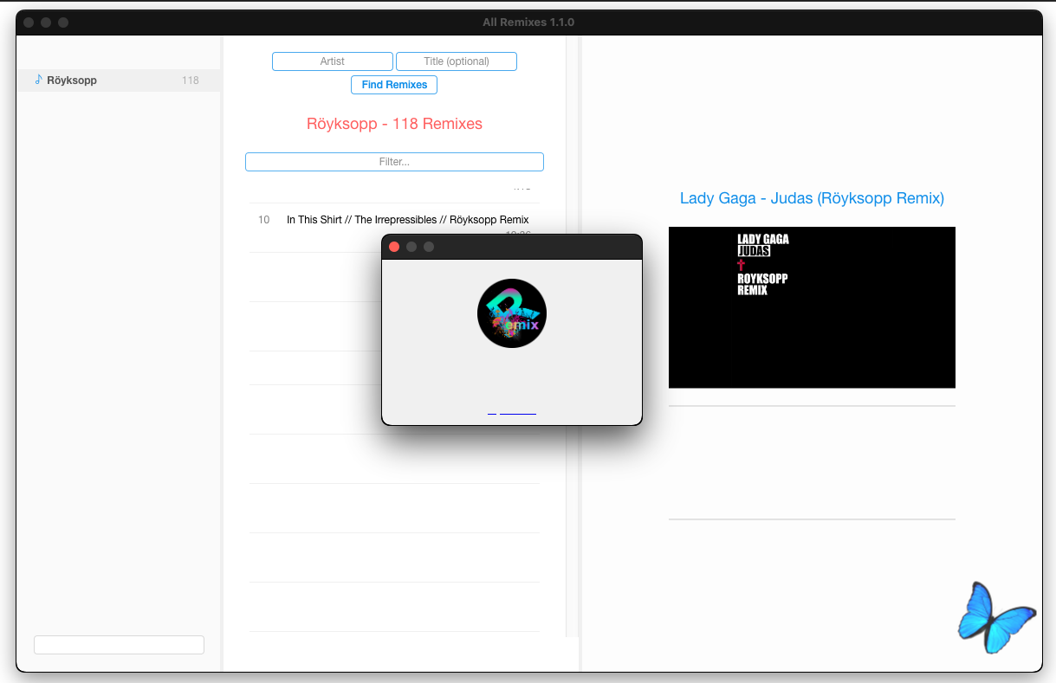This screenshot has height=683, width=1056.
Task: Click the Röyksopp - 118 Remixes heading
Action: coord(394,124)
